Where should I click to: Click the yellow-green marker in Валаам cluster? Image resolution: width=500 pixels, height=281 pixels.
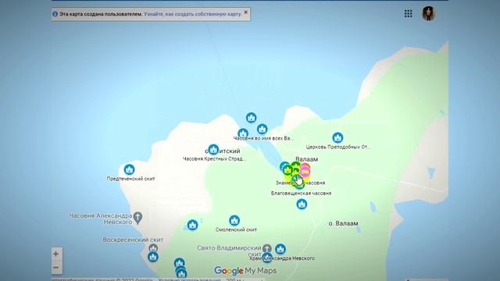288,170
